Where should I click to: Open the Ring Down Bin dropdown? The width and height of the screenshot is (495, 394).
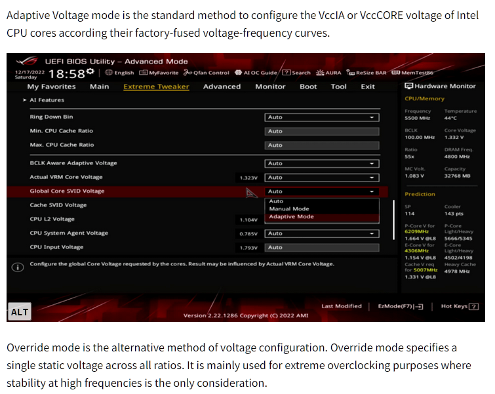322,117
